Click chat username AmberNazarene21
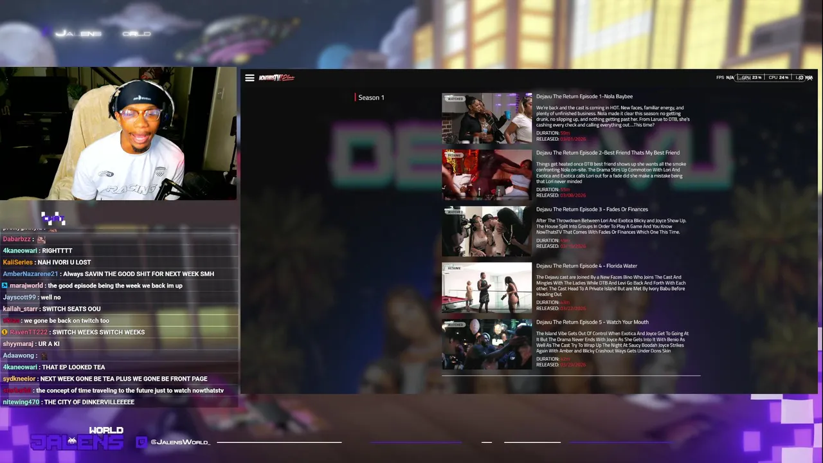The image size is (823, 463). click(30, 274)
